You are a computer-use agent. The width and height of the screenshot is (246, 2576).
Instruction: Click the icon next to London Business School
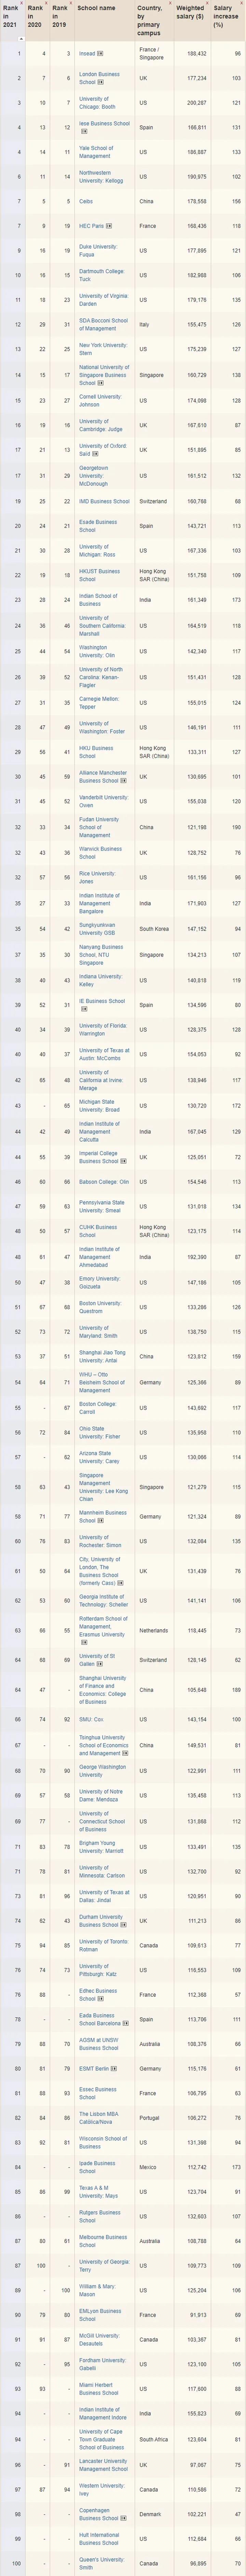100,82
